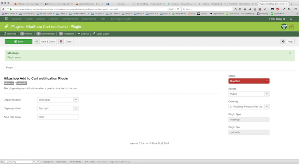
Task: Toggle Highlight All in find bar
Action: [x=48, y=162]
